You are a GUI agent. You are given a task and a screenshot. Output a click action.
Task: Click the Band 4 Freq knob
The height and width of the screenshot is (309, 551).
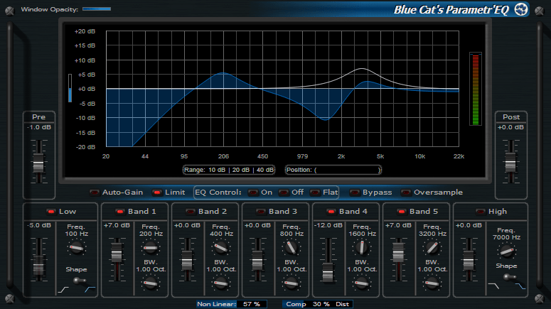tap(362, 248)
